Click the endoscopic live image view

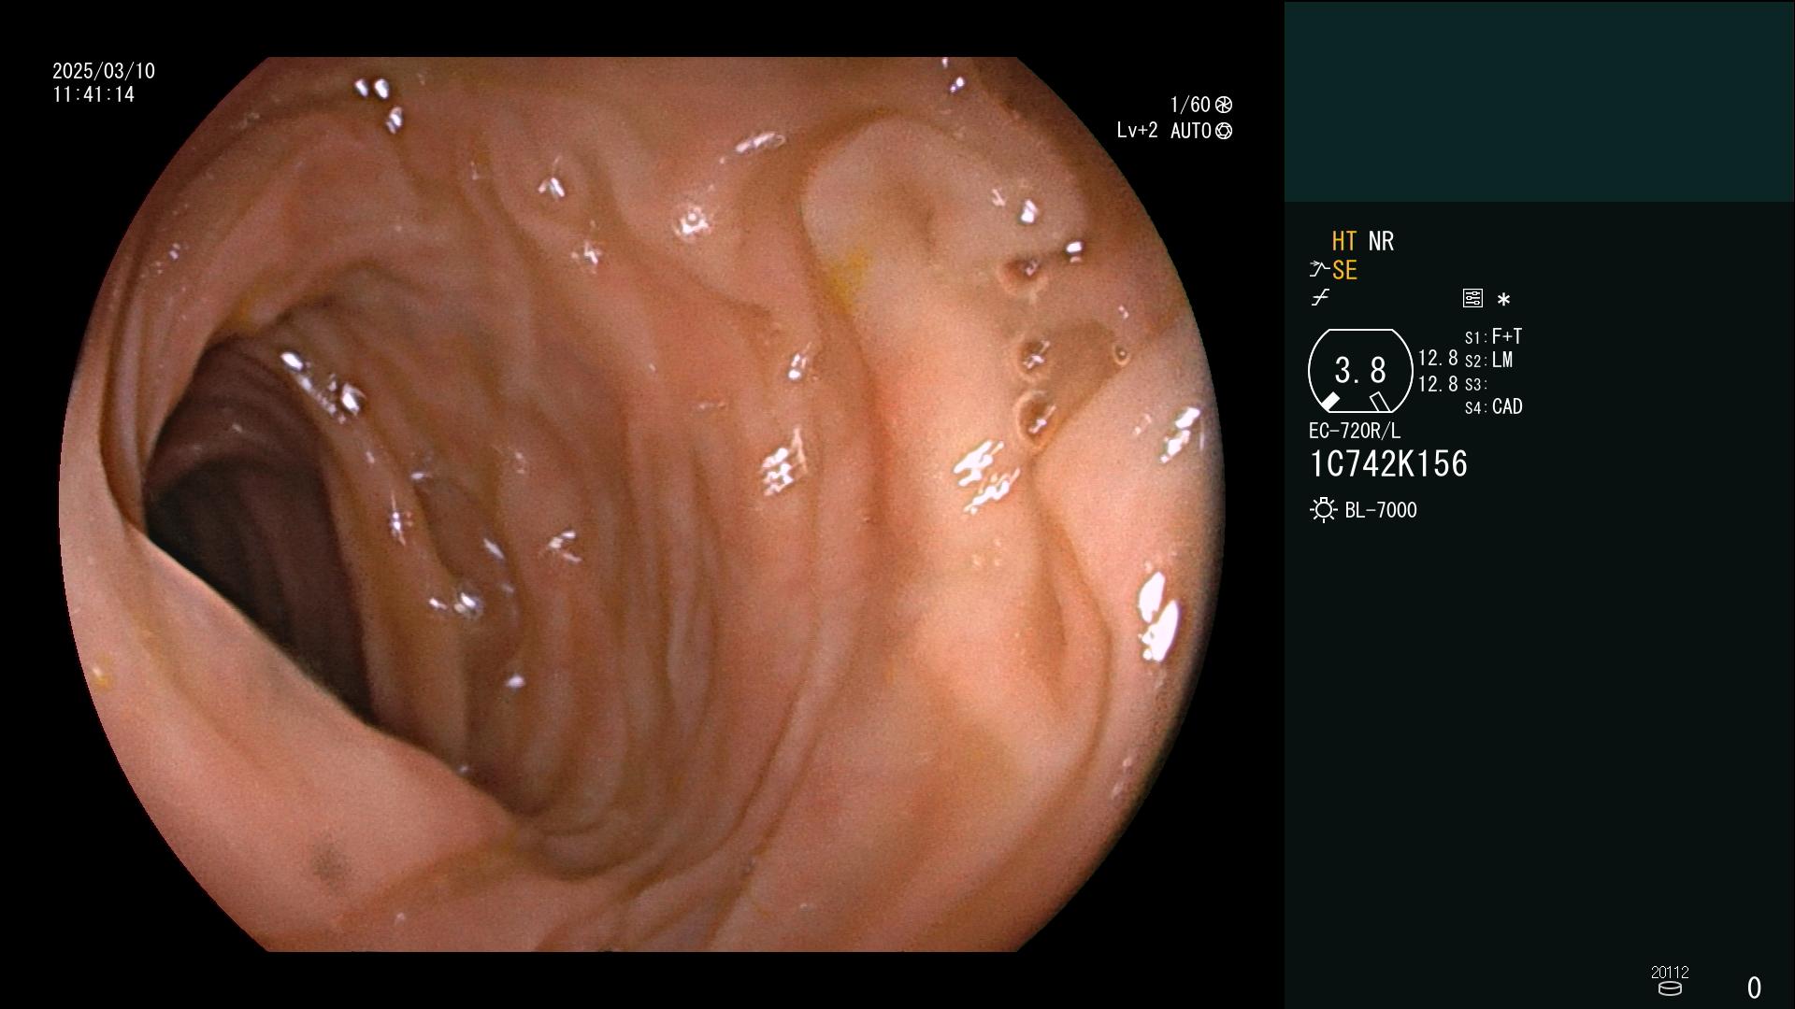click(641, 504)
